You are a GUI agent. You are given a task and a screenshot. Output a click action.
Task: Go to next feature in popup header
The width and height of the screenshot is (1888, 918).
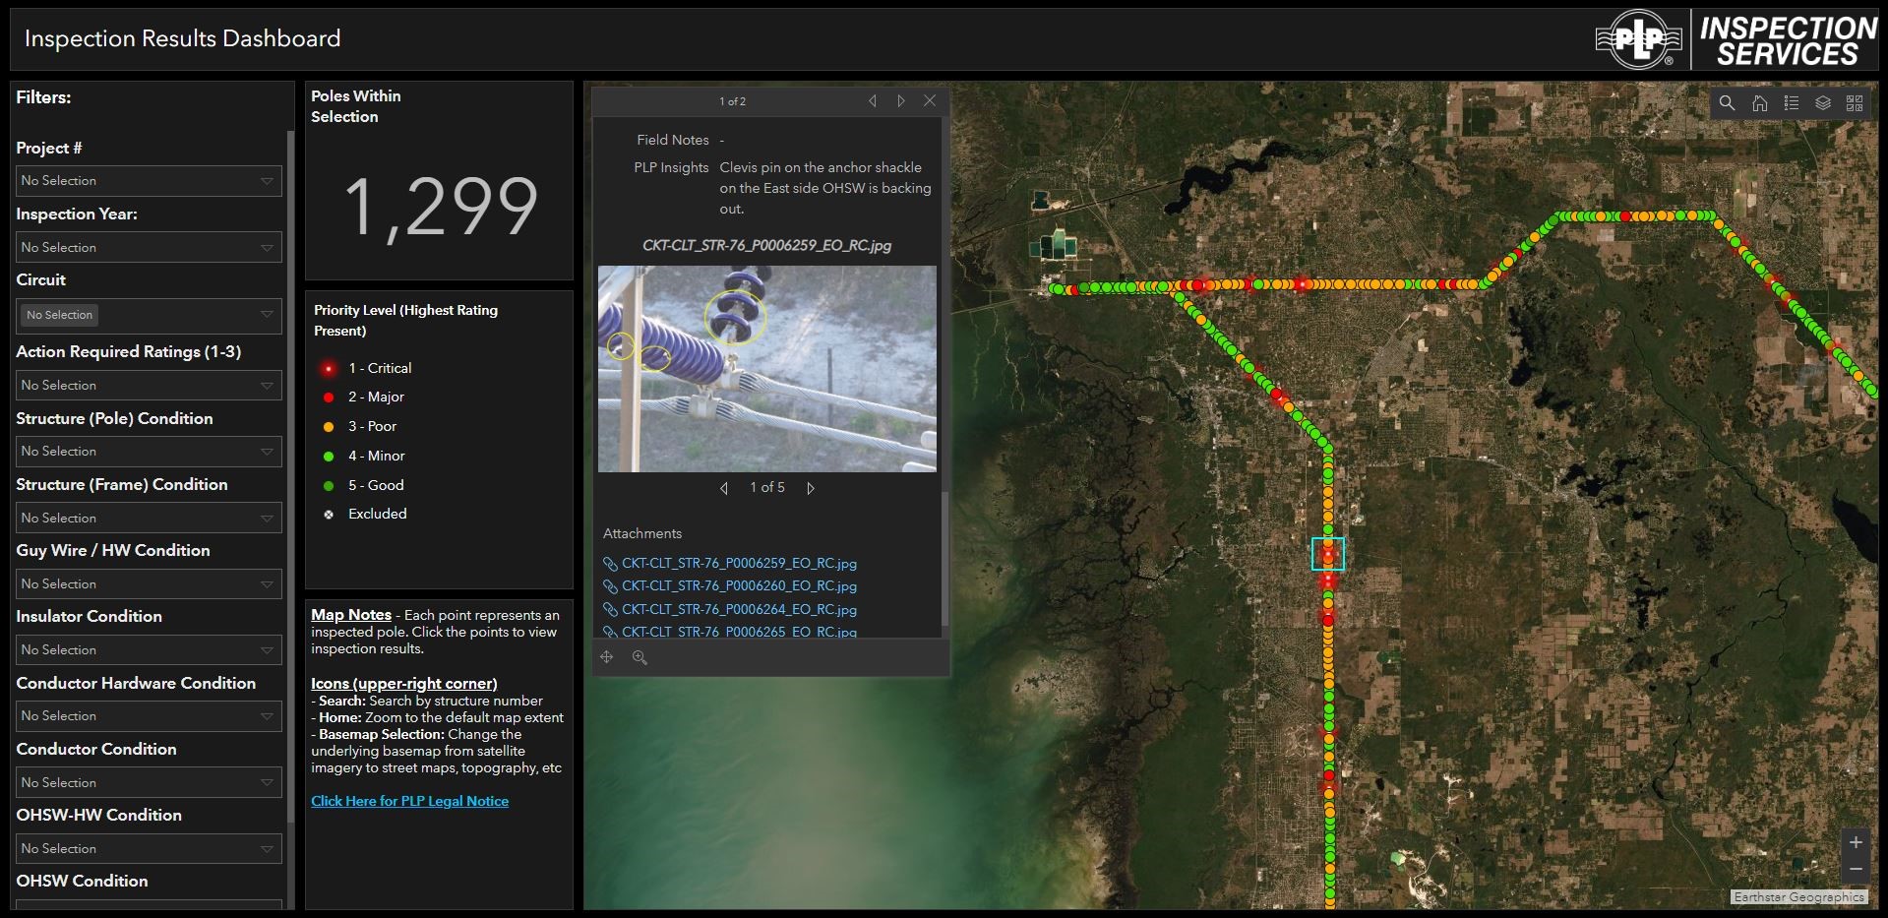[900, 101]
